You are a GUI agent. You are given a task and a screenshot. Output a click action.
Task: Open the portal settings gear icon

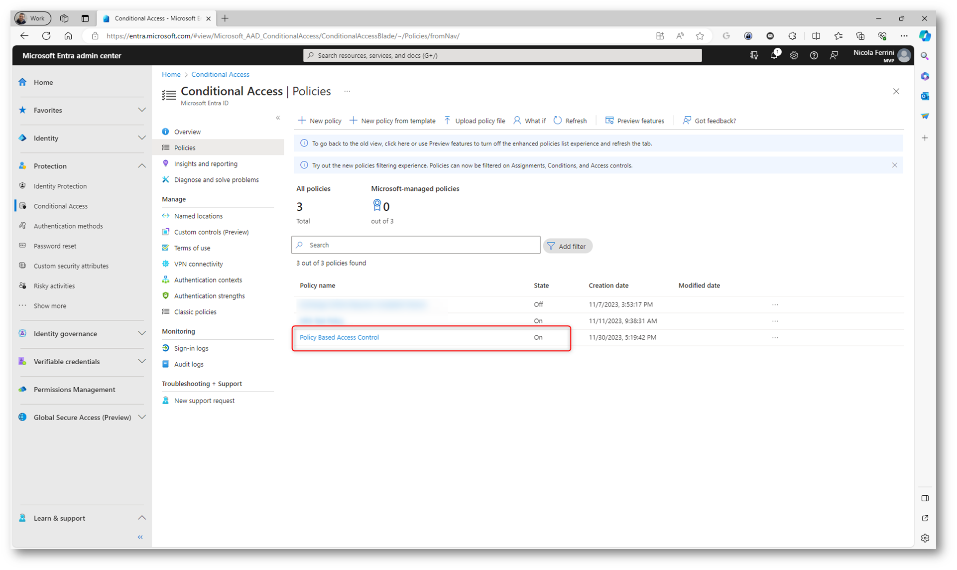[x=794, y=55]
